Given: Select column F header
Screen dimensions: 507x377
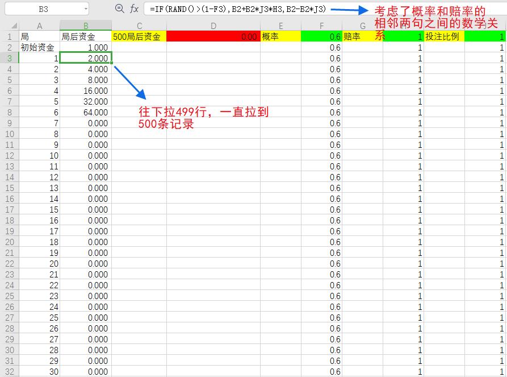Looking at the screenshot, I should (321, 26).
